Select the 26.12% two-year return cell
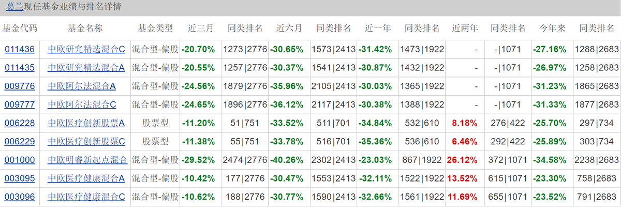Screen dimensions: 621x210 tap(465, 160)
